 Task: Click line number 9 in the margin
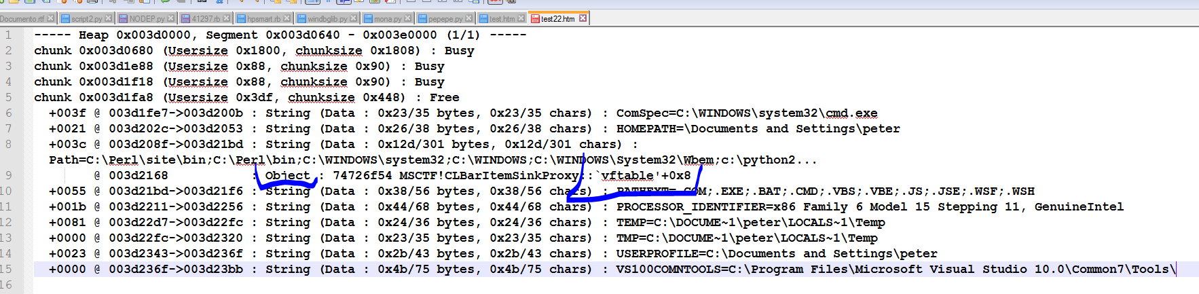[x=8, y=175]
